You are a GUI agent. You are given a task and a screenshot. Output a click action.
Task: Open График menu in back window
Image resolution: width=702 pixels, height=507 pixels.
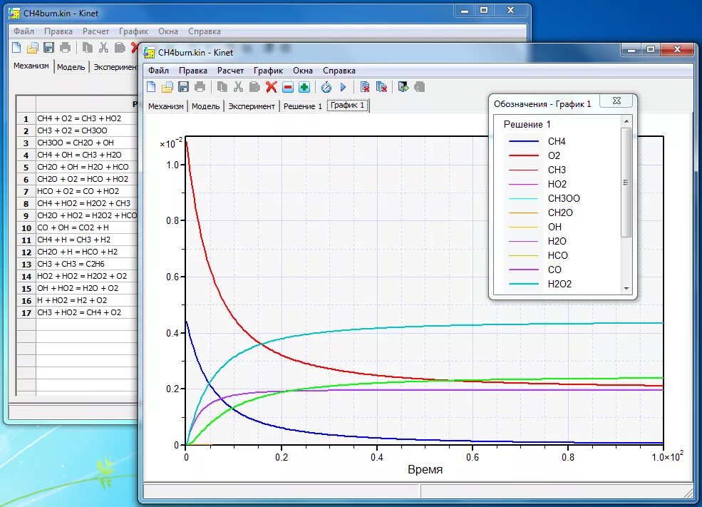tap(133, 31)
